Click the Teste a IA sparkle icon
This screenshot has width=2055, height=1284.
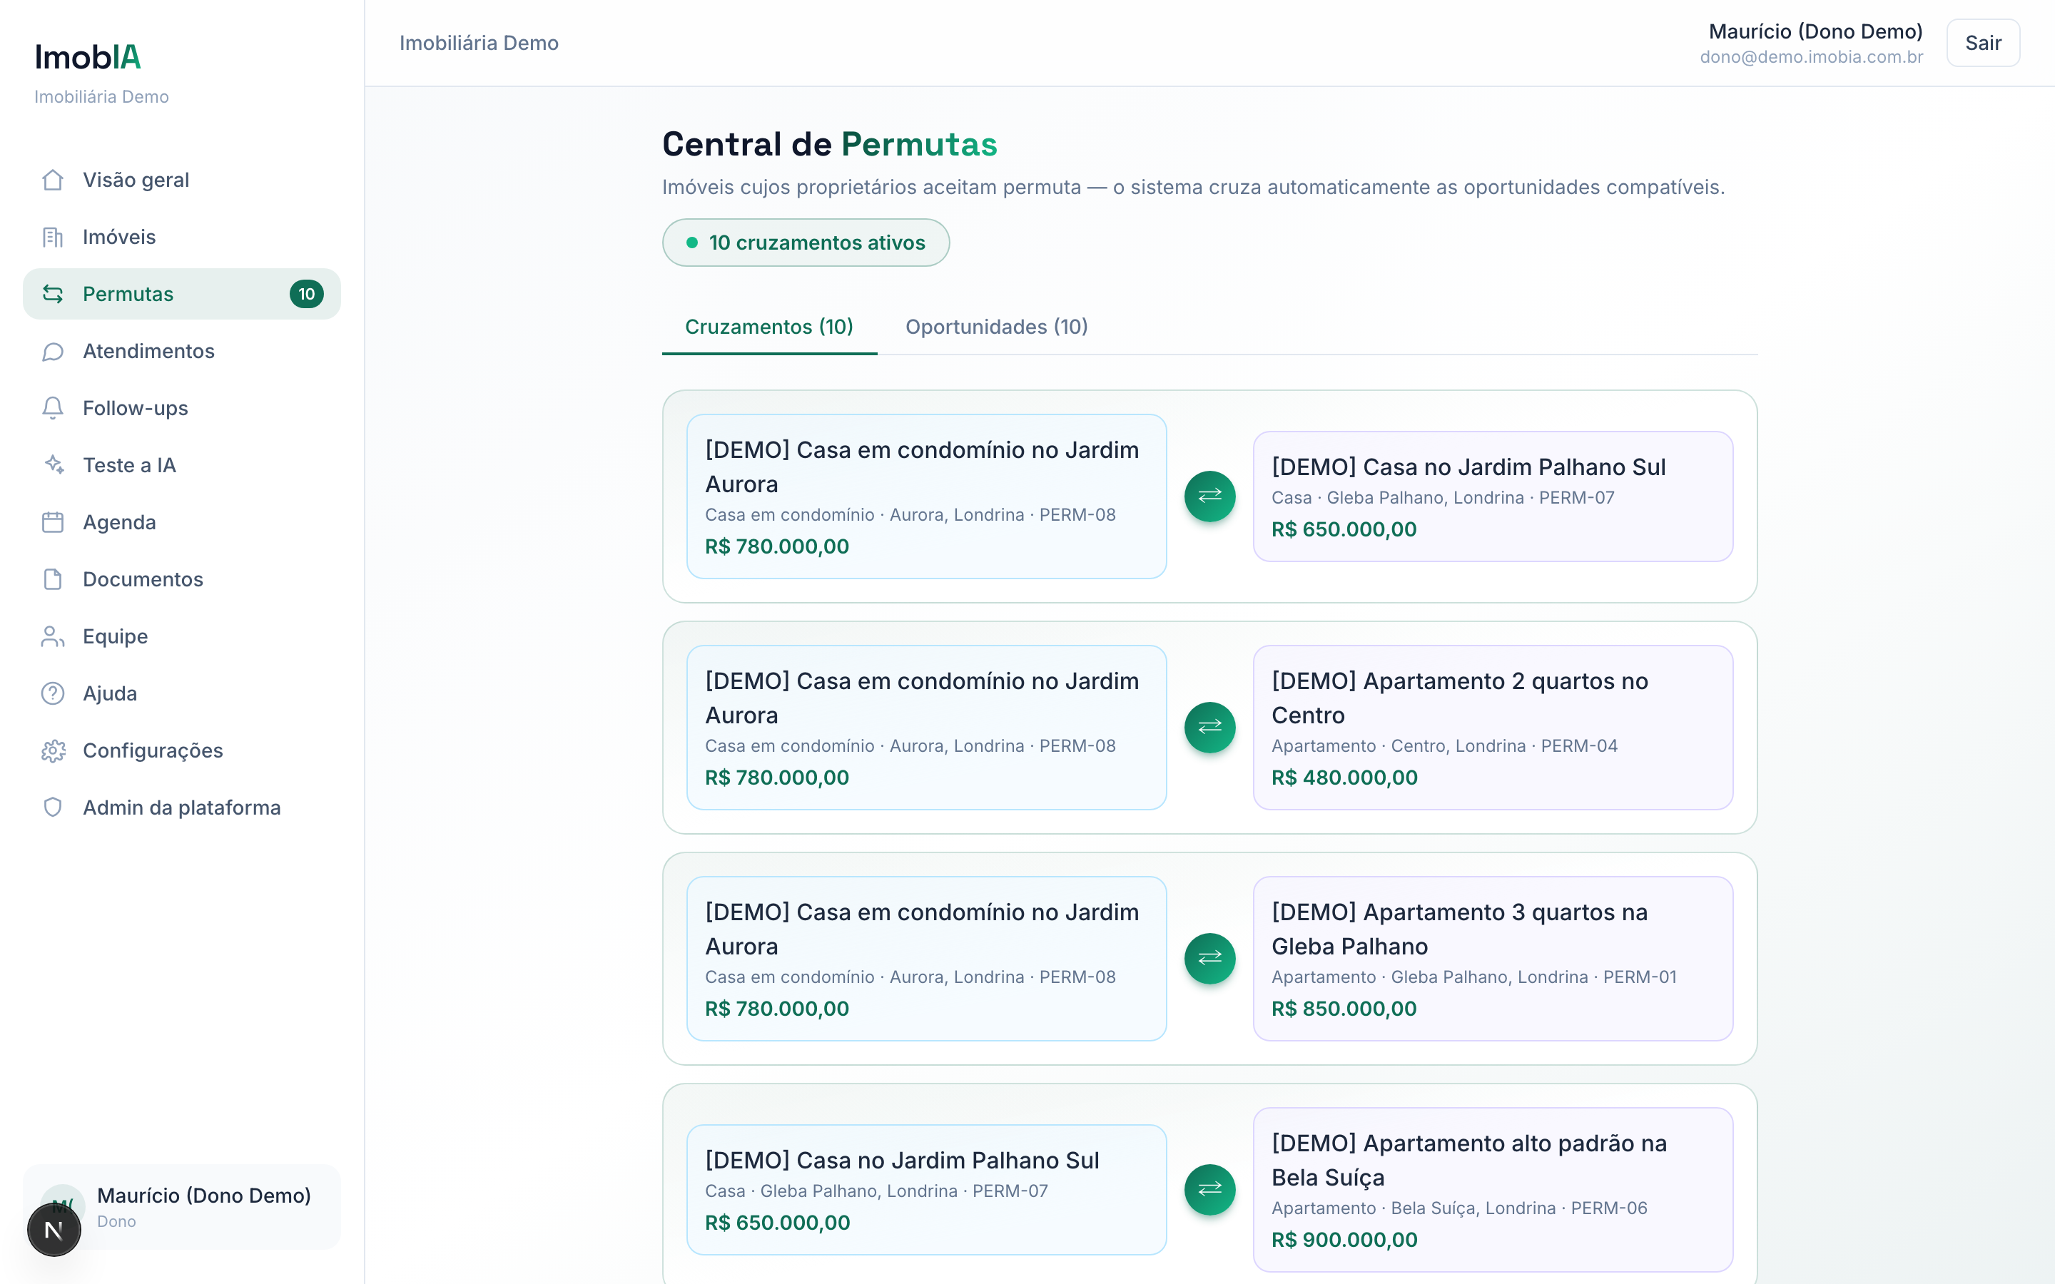pyautogui.click(x=53, y=465)
